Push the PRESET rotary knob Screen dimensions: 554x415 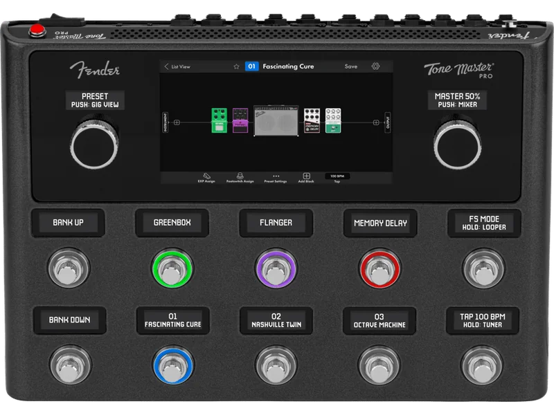[x=94, y=145]
